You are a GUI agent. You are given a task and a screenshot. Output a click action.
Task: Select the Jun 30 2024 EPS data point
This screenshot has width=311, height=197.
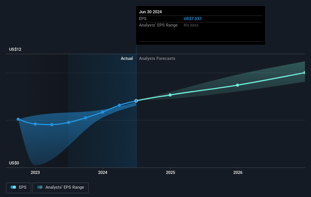[136, 101]
